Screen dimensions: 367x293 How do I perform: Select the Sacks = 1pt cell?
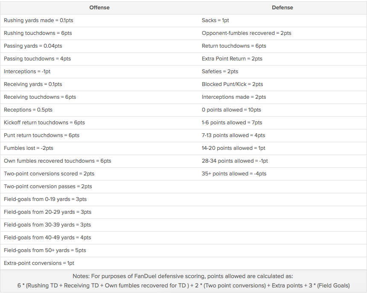point(216,20)
